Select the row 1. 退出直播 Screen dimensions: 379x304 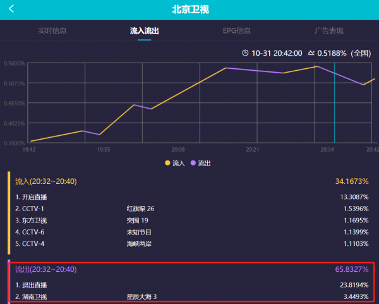[x=191, y=285]
